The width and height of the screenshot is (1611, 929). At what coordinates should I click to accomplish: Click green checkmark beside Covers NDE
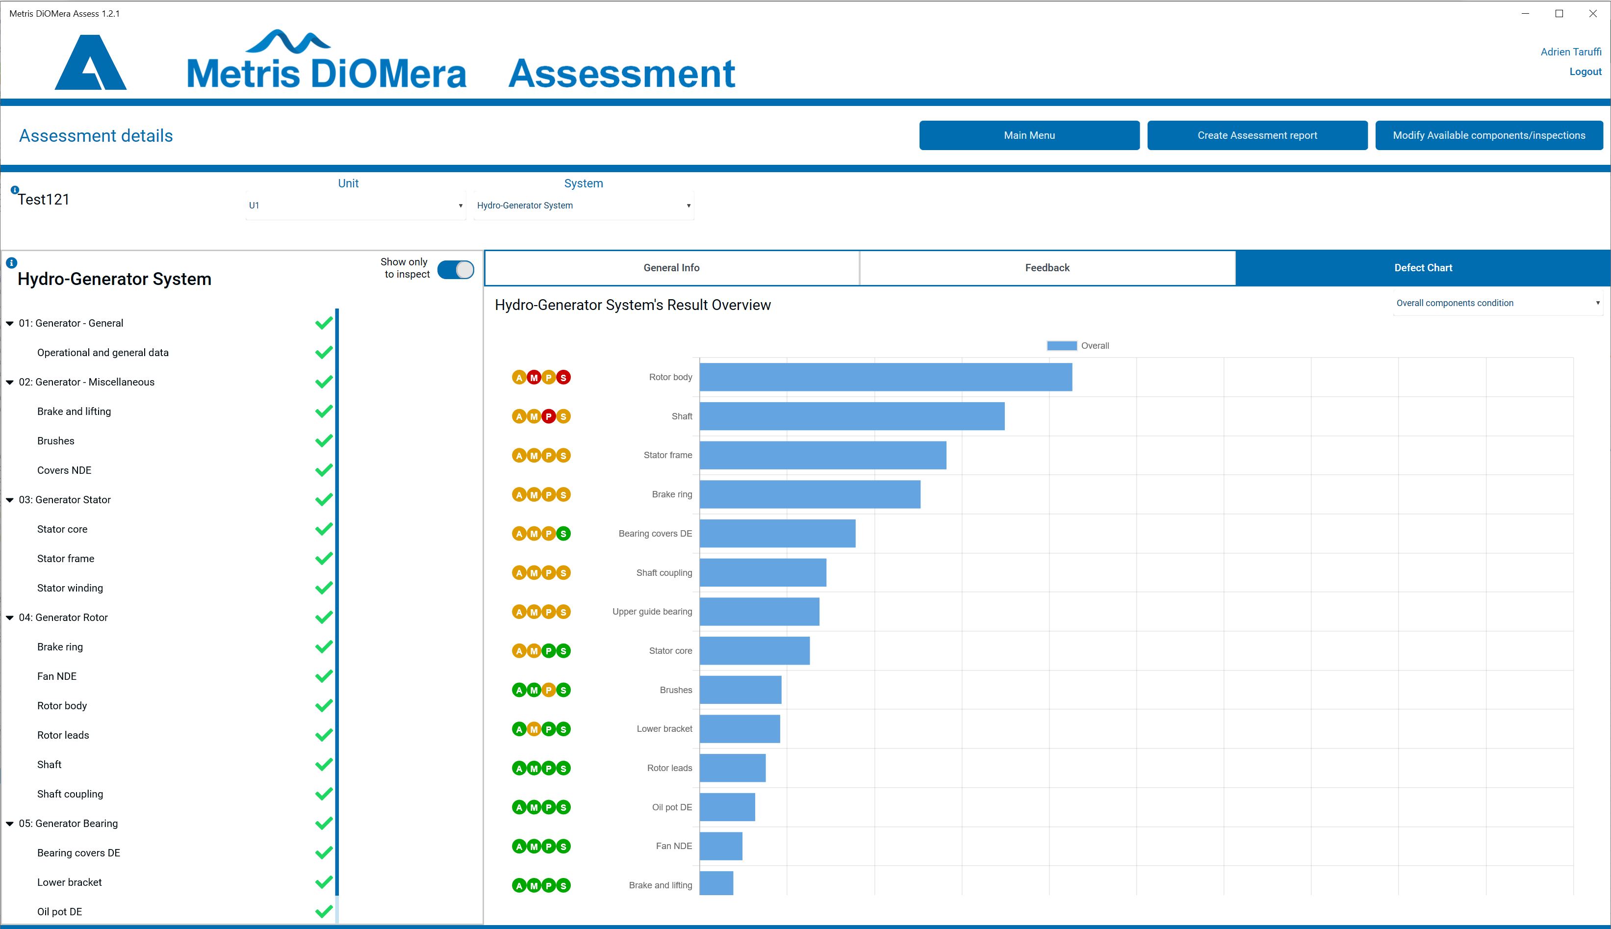324,470
